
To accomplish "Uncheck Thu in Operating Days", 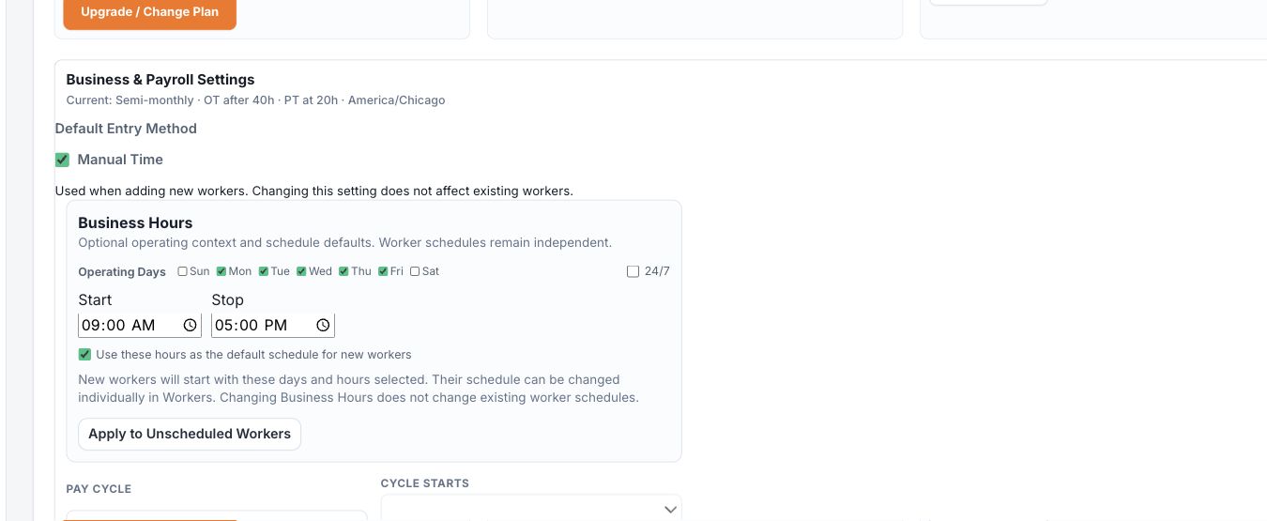I will click(343, 271).
